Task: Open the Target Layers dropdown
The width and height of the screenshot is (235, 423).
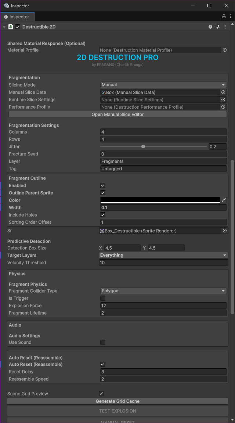Action: [163, 255]
